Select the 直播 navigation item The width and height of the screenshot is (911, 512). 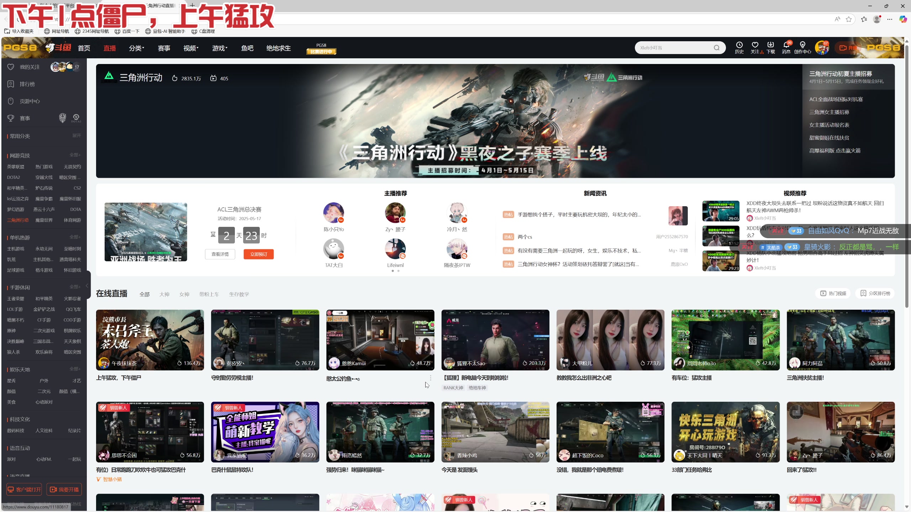[x=110, y=48]
